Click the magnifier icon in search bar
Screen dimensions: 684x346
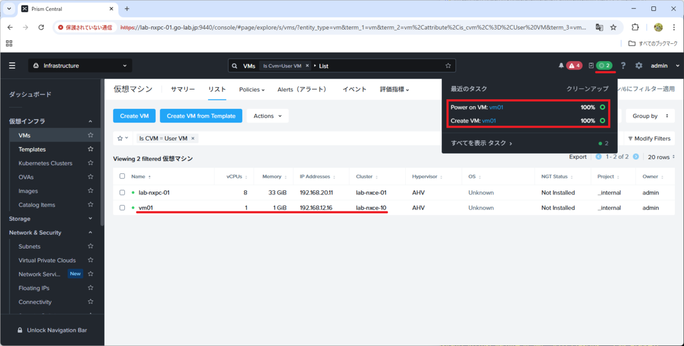(235, 66)
